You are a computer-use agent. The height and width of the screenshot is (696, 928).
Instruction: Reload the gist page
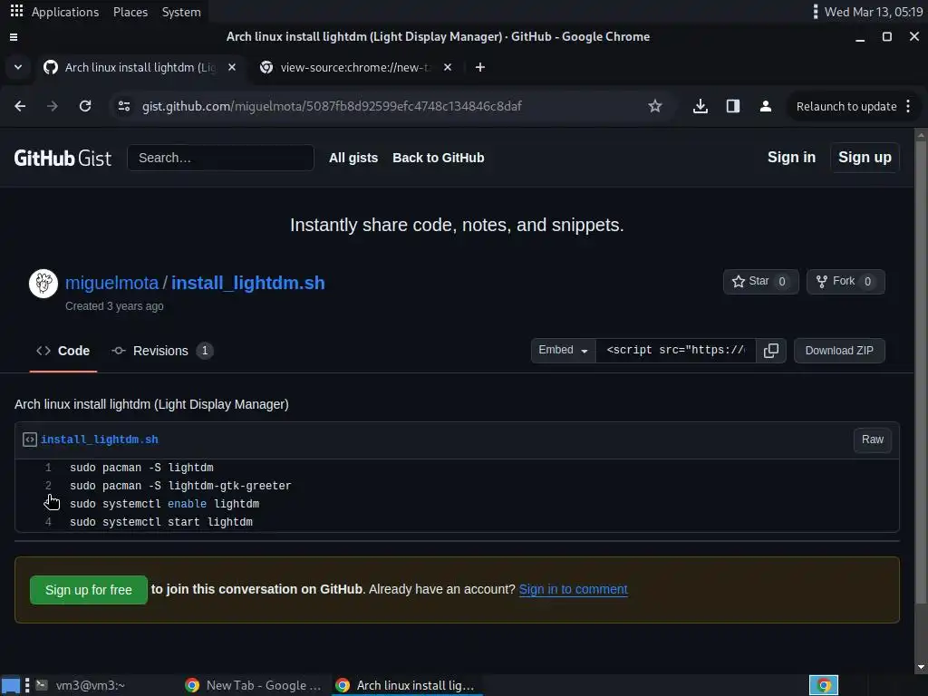pos(85,107)
